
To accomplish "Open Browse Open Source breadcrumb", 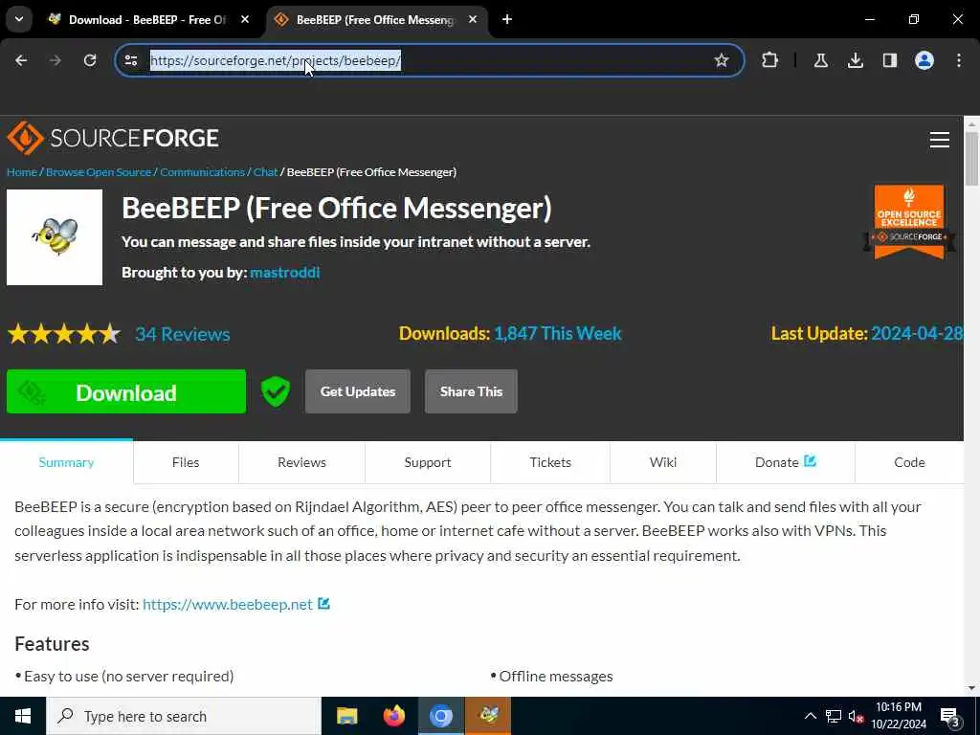I will point(99,172).
